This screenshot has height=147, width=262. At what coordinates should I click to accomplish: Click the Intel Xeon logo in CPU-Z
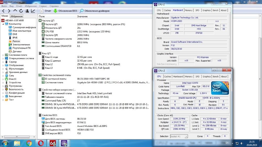coord(220,88)
